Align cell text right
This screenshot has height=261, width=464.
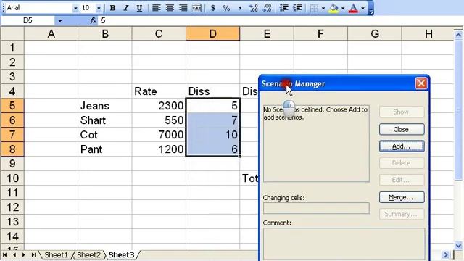pos(183,8)
